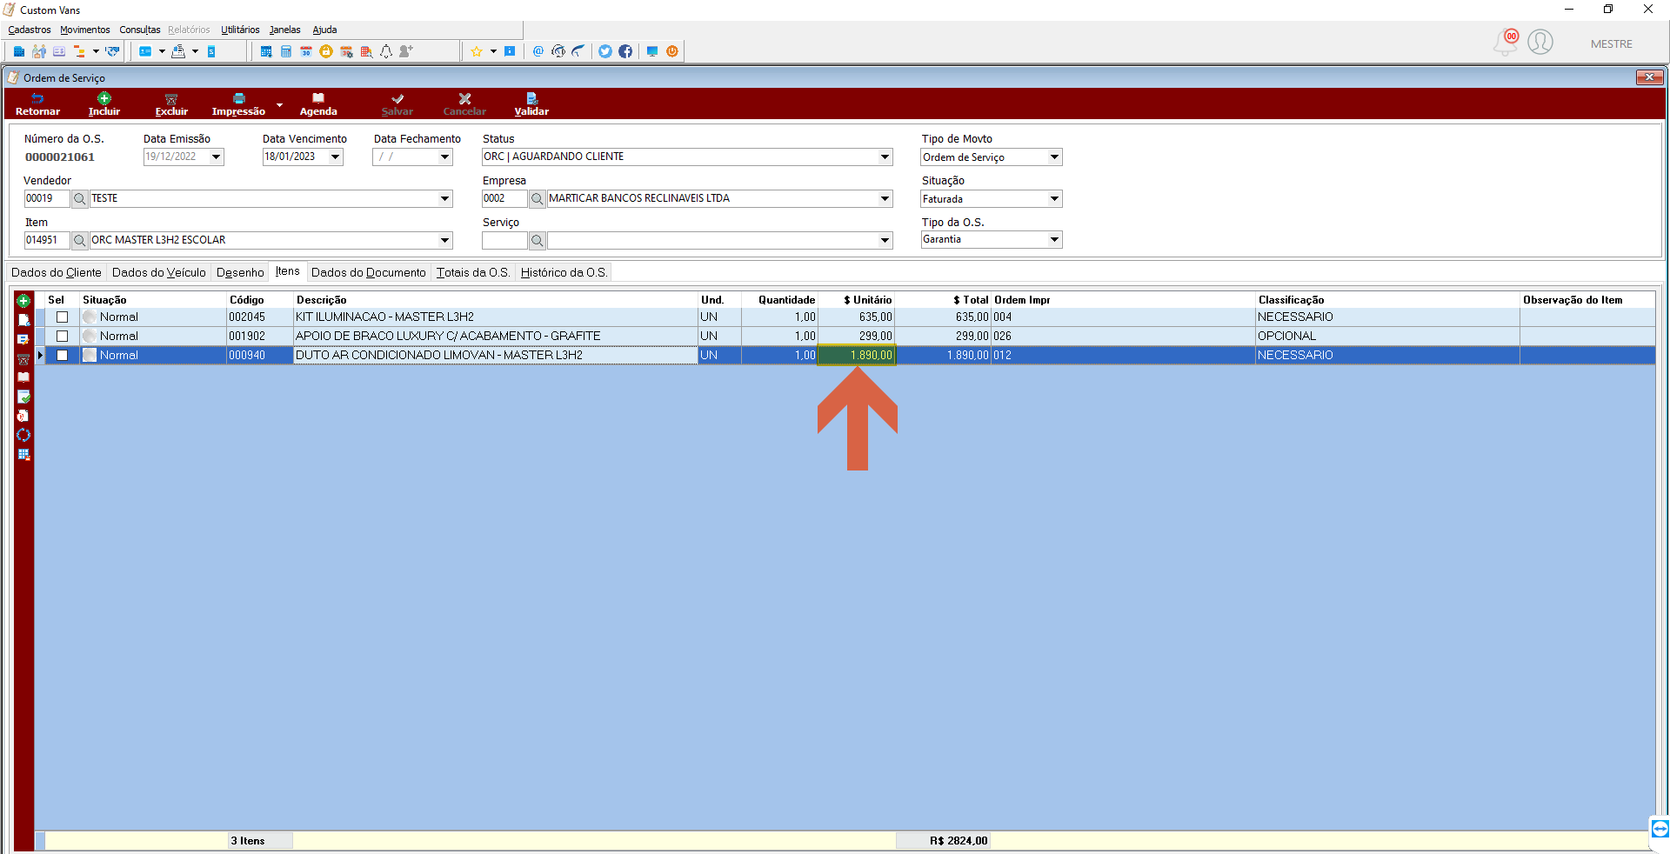Click the blue refresh arrows icon in the sidebar

point(23,435)
